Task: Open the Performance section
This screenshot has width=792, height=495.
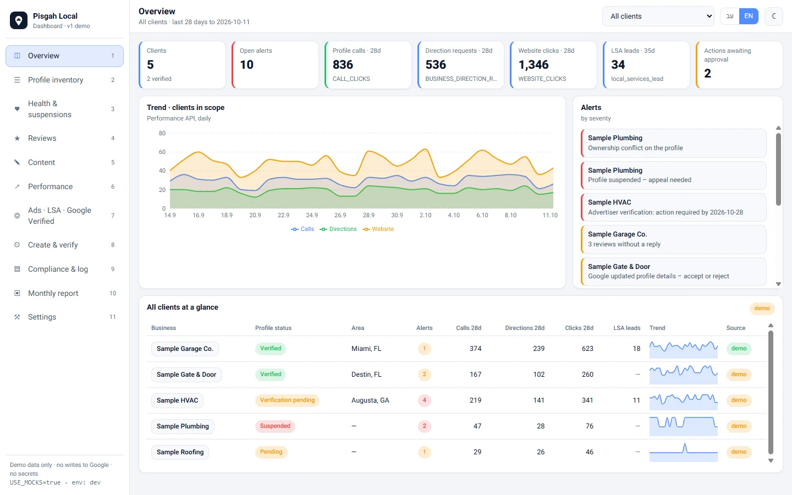Action: (64, 186)
